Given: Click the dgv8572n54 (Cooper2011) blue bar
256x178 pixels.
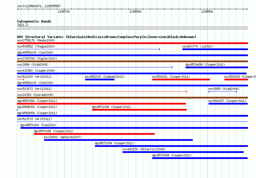Looking at the screenshot, I should point(171,146).
